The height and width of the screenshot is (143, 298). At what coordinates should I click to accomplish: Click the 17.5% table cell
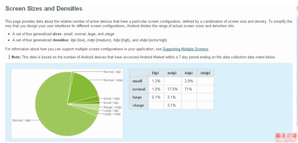[x=172, y=89]
